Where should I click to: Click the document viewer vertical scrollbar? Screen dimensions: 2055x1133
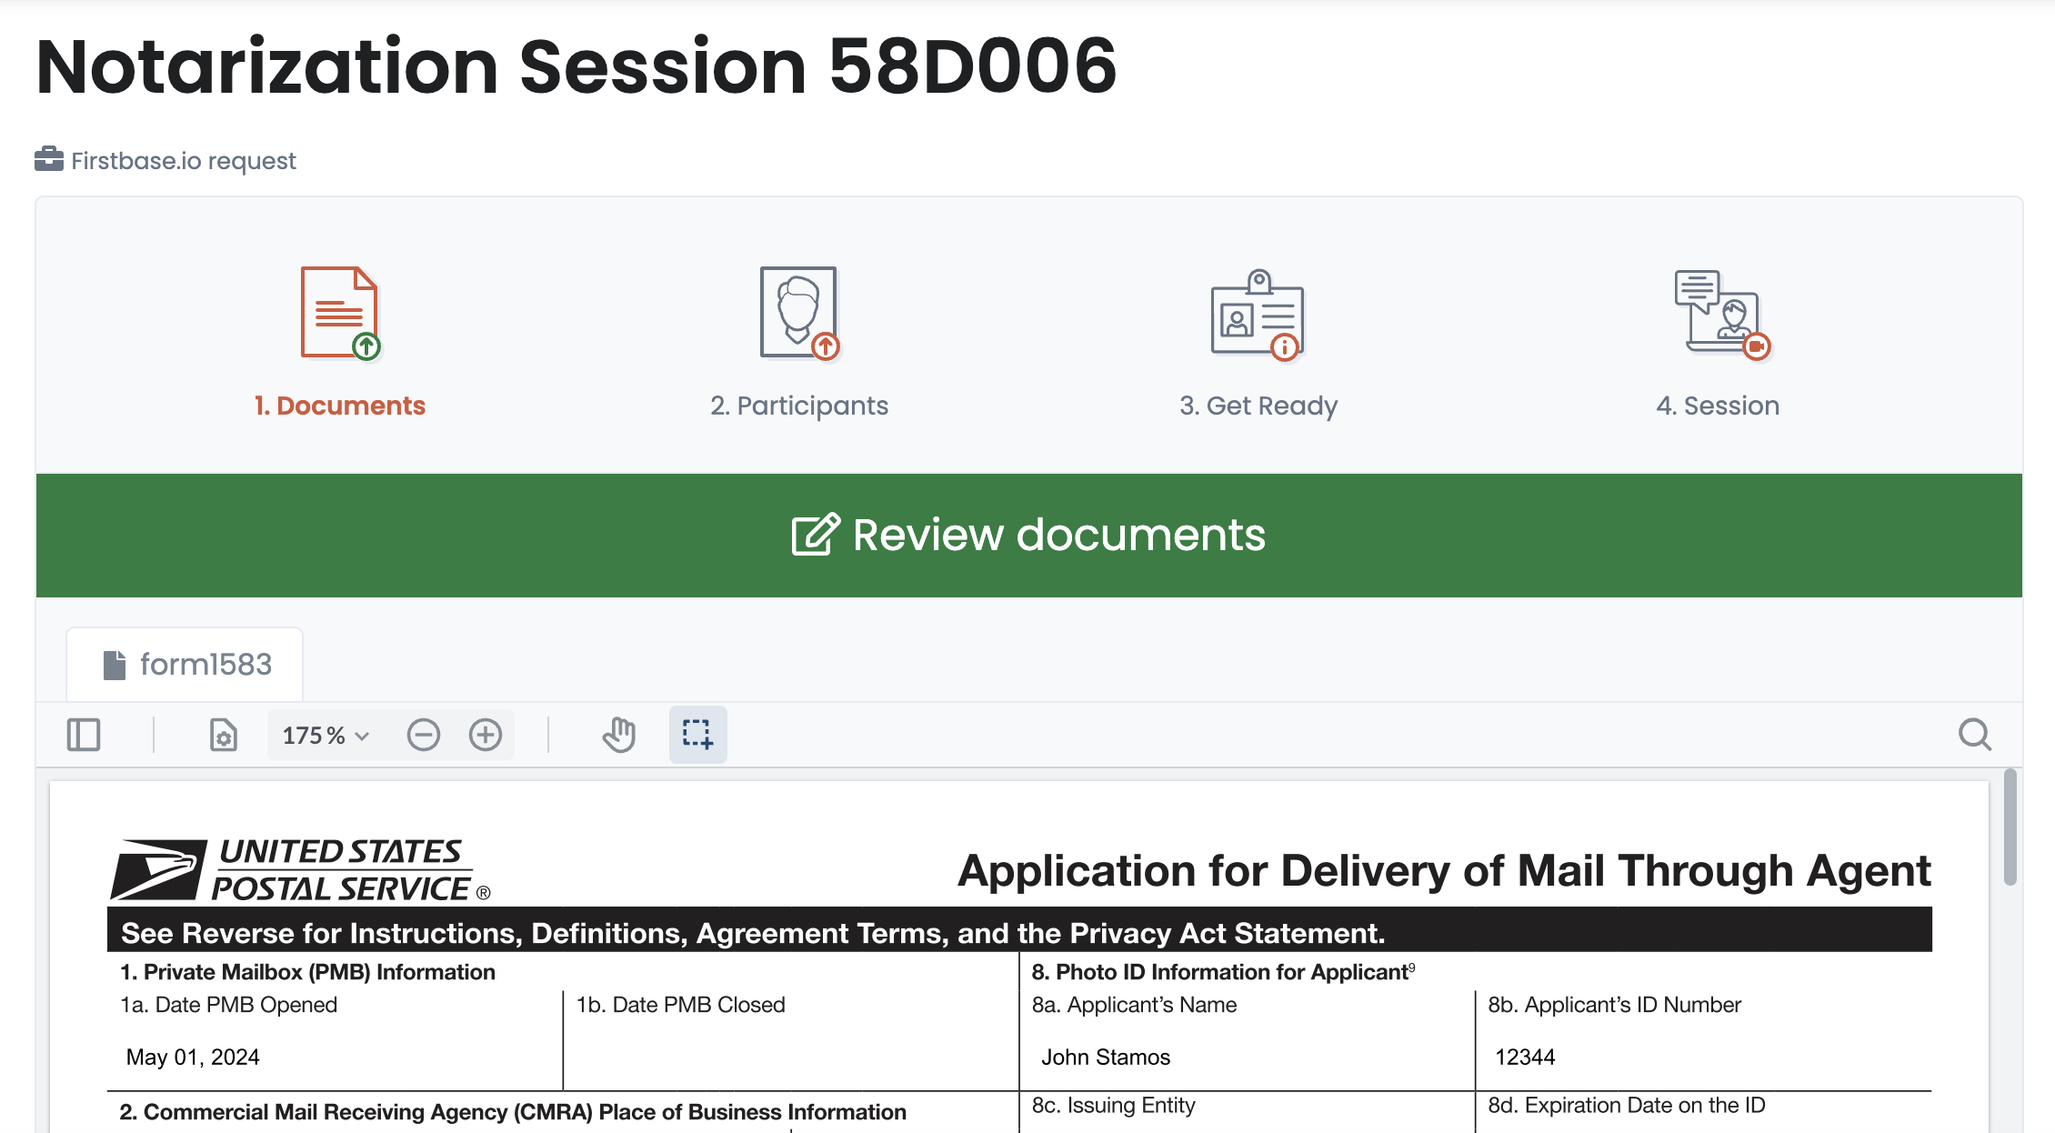pos(2010,827)
